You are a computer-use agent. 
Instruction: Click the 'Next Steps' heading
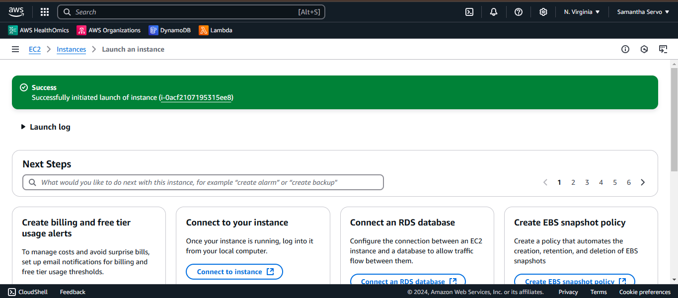pos(47,164)
